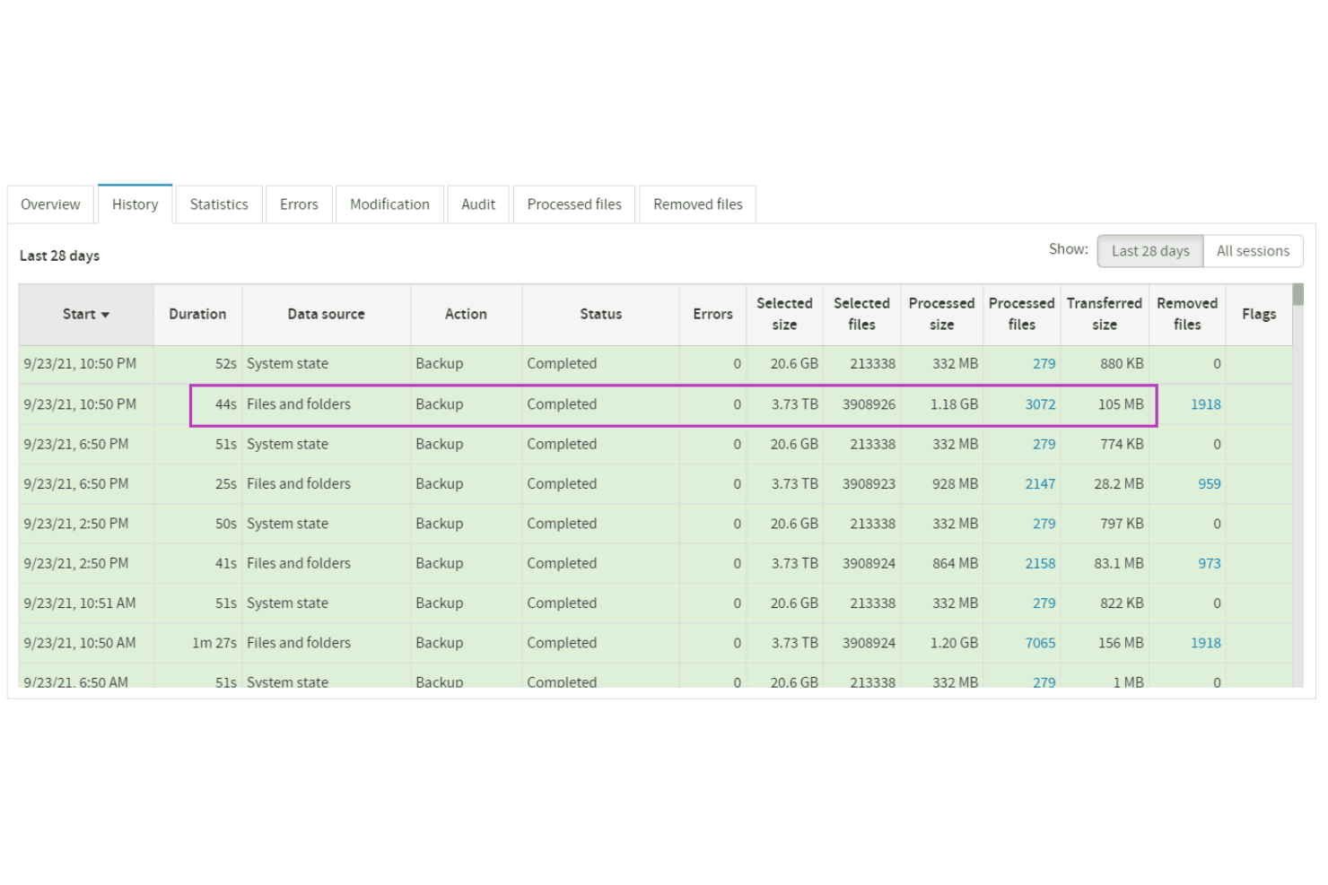Switch to the Processed files tab
The image size is (1328, 885).
tap(574, 204)
